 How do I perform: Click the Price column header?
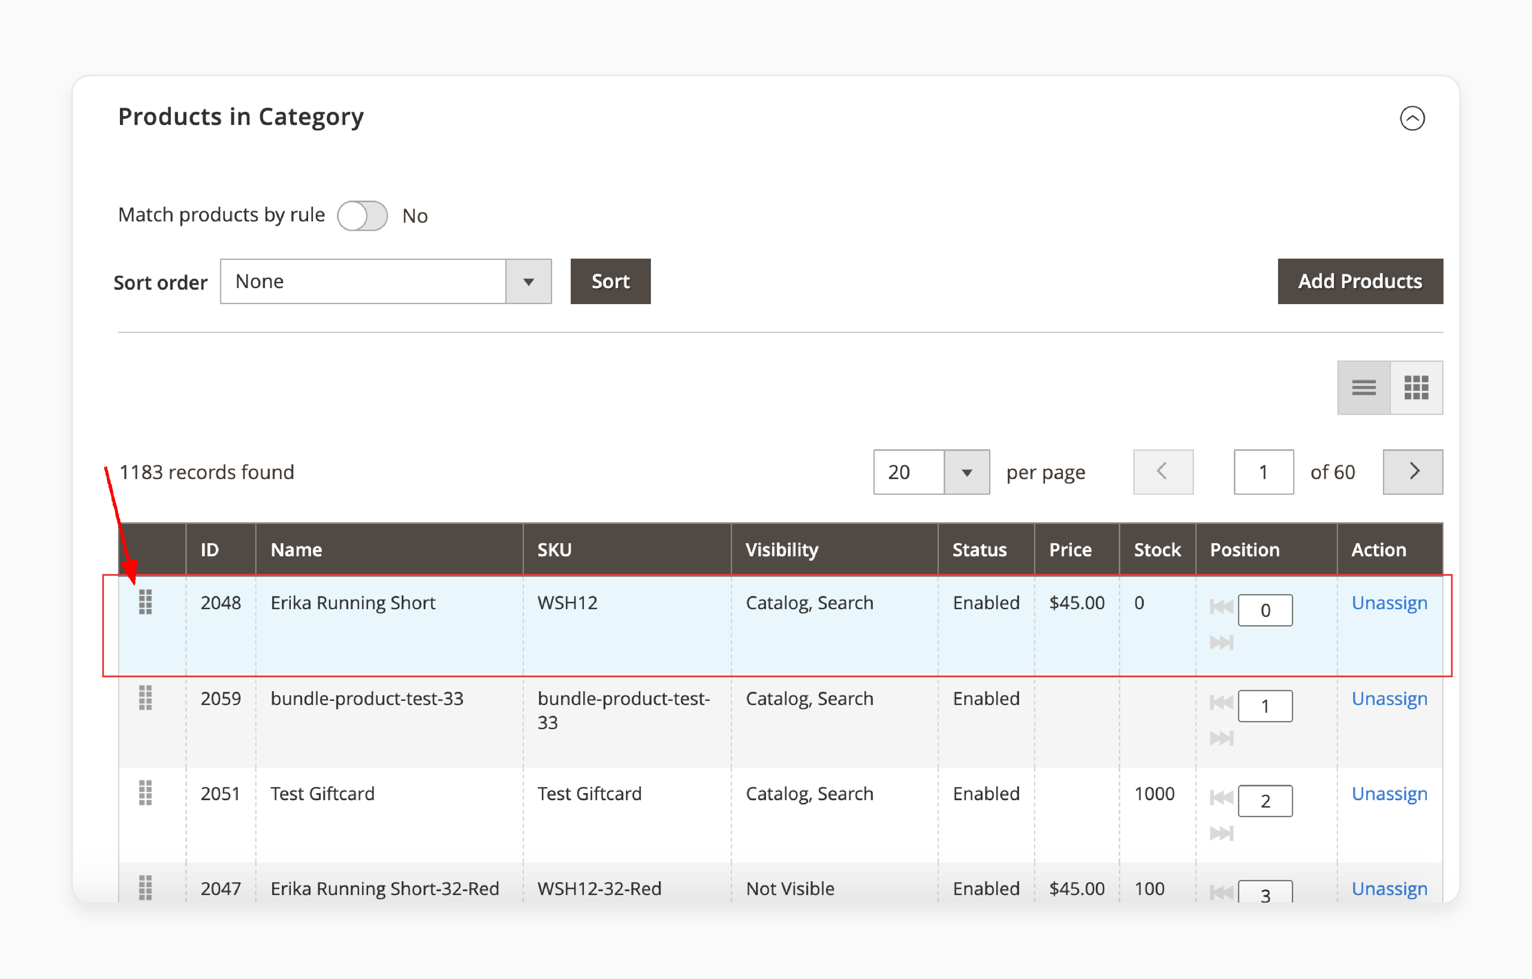click(x=1076, y=549)
